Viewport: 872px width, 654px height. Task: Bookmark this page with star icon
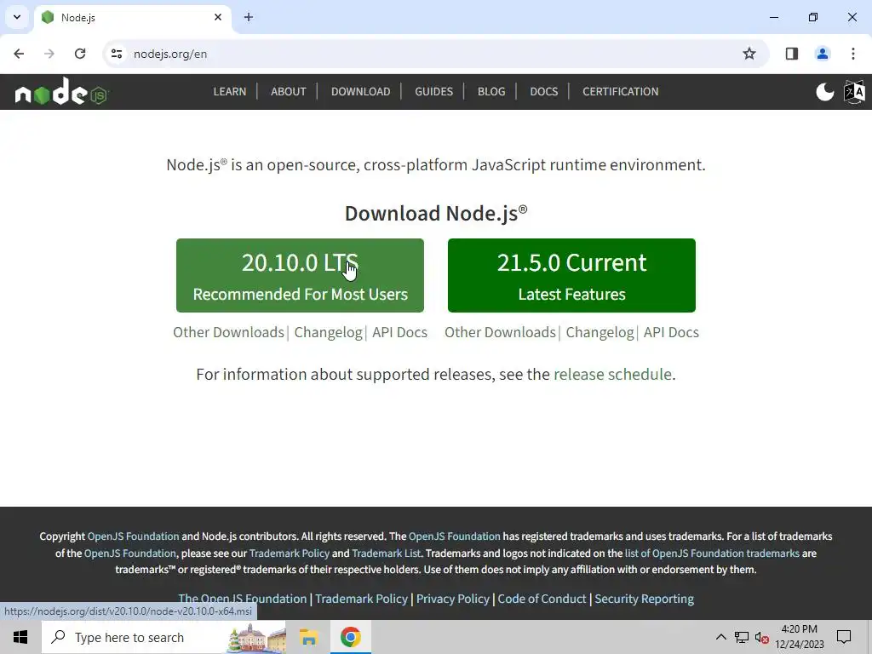click(749, 54)
